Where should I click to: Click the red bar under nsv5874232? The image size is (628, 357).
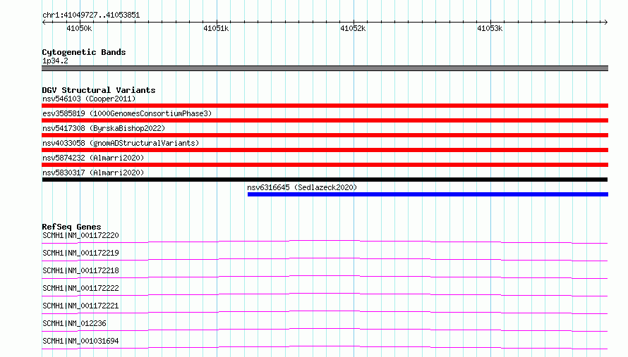325,165
